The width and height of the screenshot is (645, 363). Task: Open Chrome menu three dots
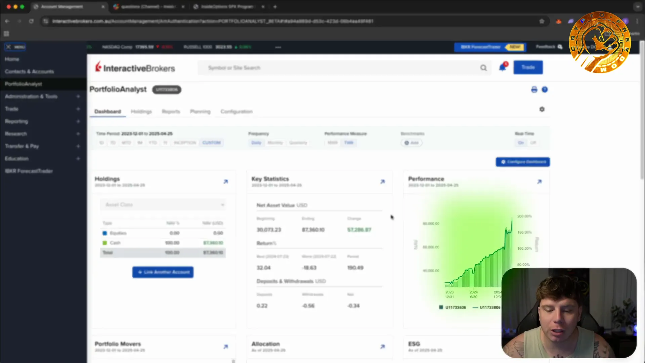pyautogui.click(x=637, y=21)
